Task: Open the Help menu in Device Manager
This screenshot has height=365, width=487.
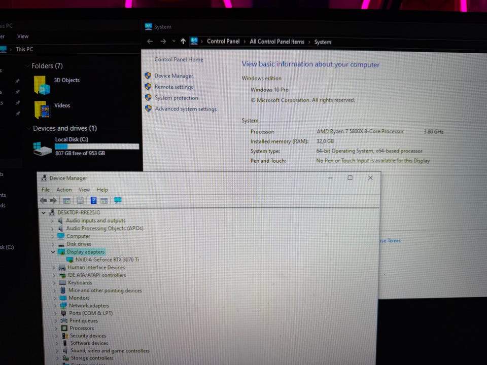Action: click(102, 190)
